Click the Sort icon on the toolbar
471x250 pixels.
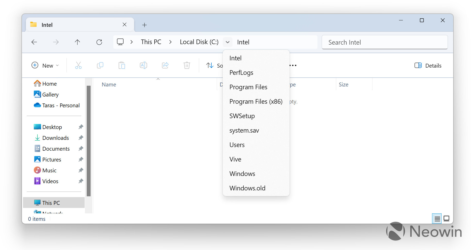(x=210, y=65)
